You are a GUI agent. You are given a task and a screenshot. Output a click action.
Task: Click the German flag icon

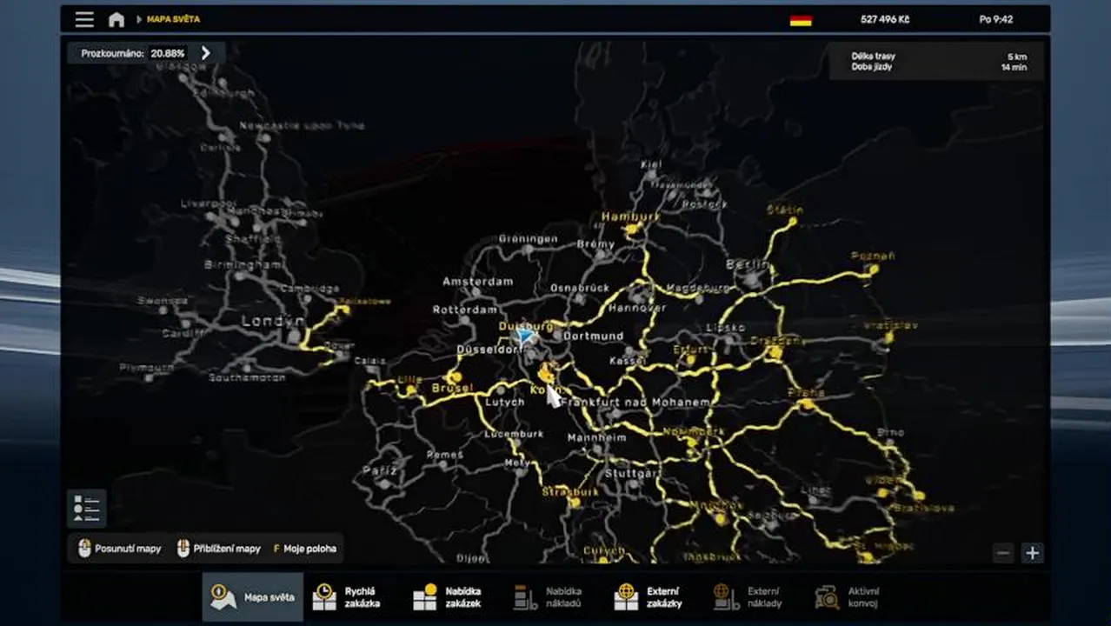pyautogui.click(x=801, y=20)
